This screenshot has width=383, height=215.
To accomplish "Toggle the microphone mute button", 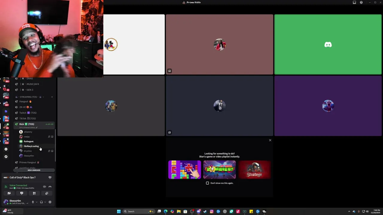I will pyautogui.click(x=33, y=202).
